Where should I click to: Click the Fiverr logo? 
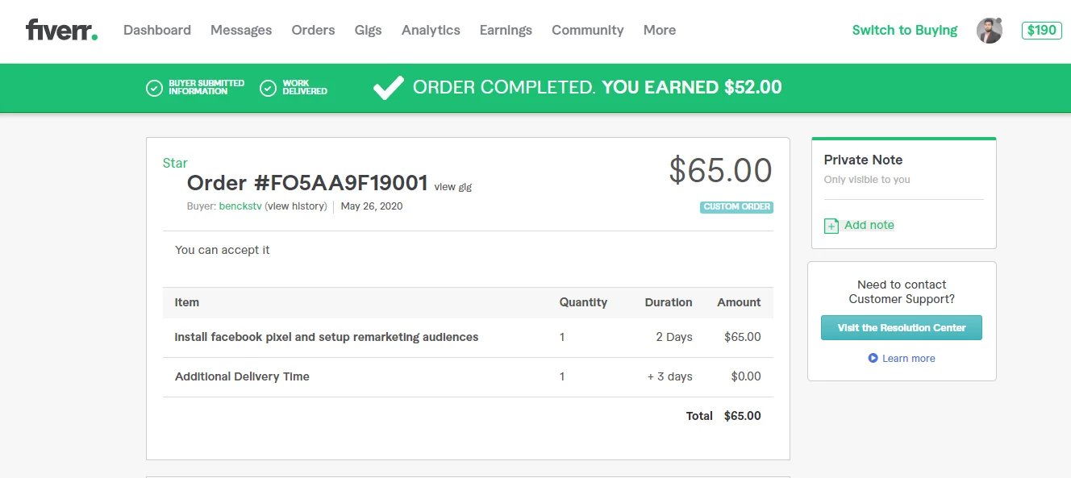tap(61, 31)
